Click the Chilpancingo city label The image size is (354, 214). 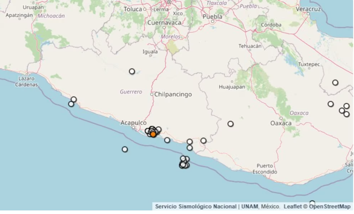coord(173,94)
